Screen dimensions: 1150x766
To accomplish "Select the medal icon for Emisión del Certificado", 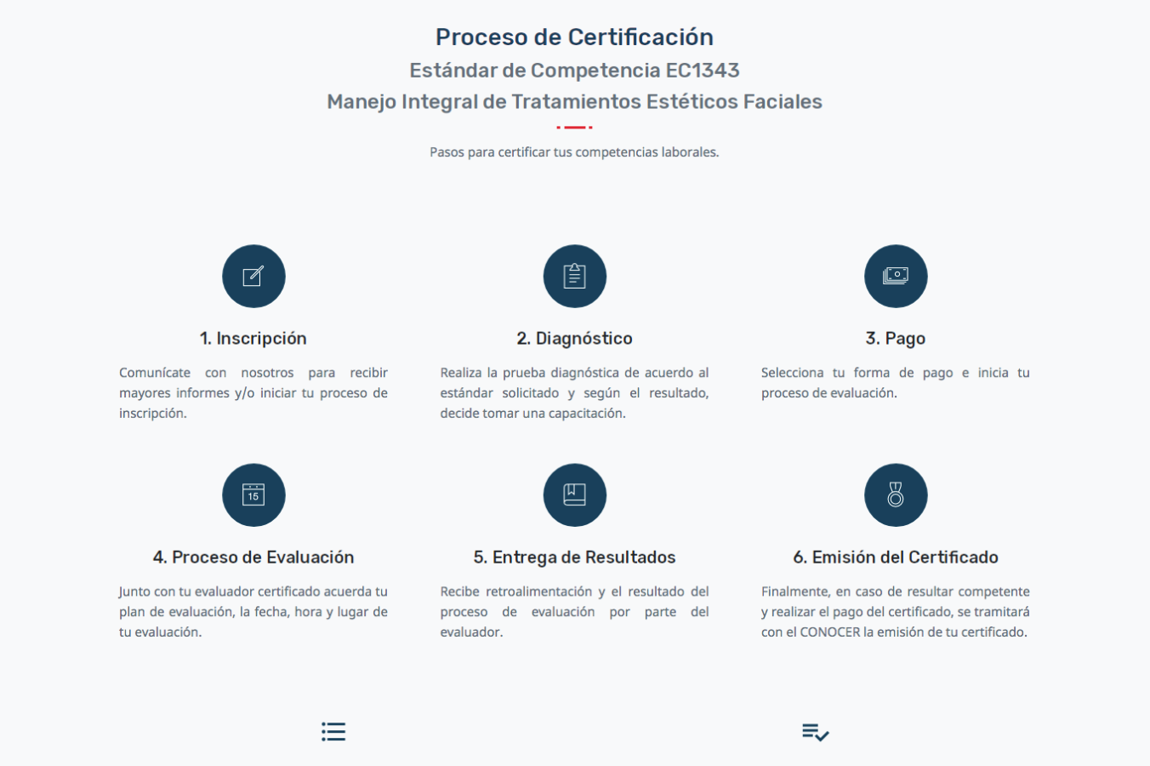I will coord(896,495).
